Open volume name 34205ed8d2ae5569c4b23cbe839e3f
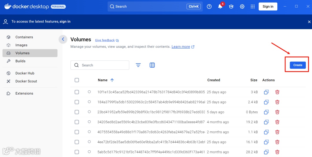This screenshot has height=157, width=312. coord(151,122)
